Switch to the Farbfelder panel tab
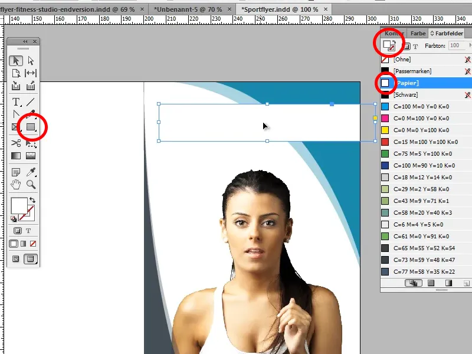 [447, 34]
